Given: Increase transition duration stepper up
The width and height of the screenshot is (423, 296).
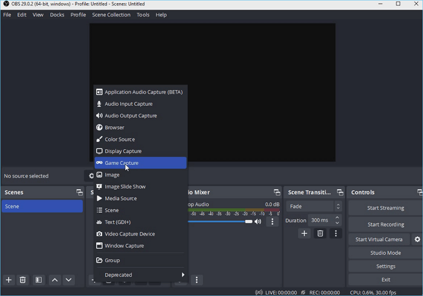Looking at the screenshot, I should pos(337,217).
